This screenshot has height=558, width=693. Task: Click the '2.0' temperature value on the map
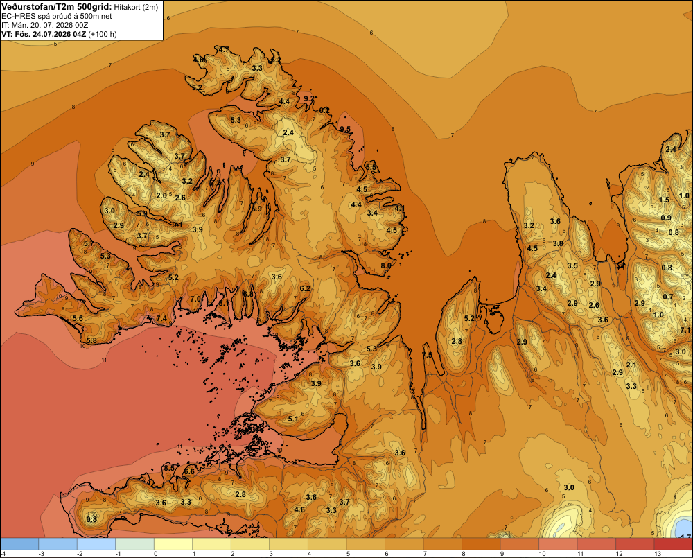161,195
